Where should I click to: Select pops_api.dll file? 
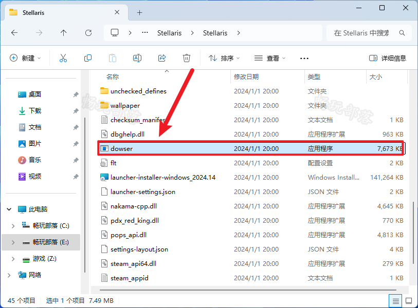(x=129, y=235)
